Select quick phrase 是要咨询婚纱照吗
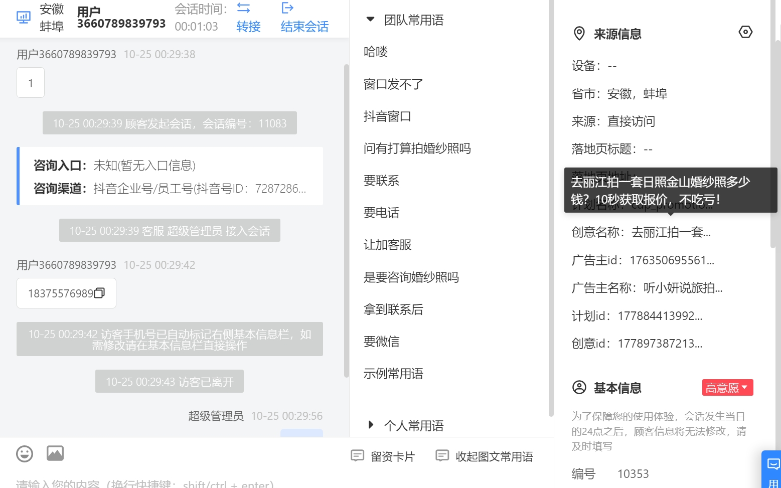Image resolution: width=781 pixels, height=488 pixels. [411, 277]
